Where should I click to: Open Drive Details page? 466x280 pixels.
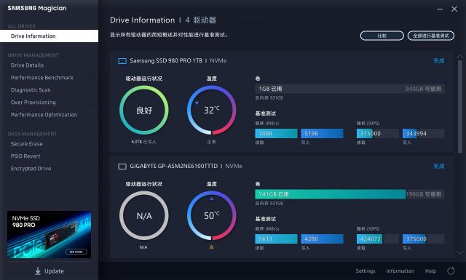tap(28, 65)
